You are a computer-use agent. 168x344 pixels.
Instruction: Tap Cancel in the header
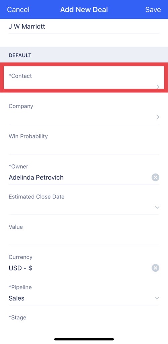click(x=18, y=9)
